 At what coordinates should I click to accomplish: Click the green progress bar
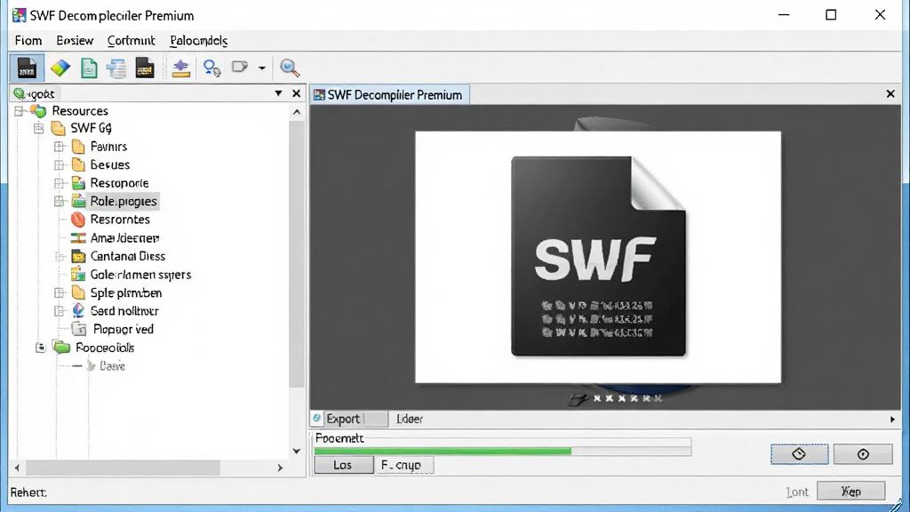click(x=443, y=451)
